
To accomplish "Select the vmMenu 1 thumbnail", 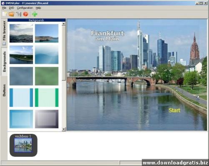I will coord(23,145).
